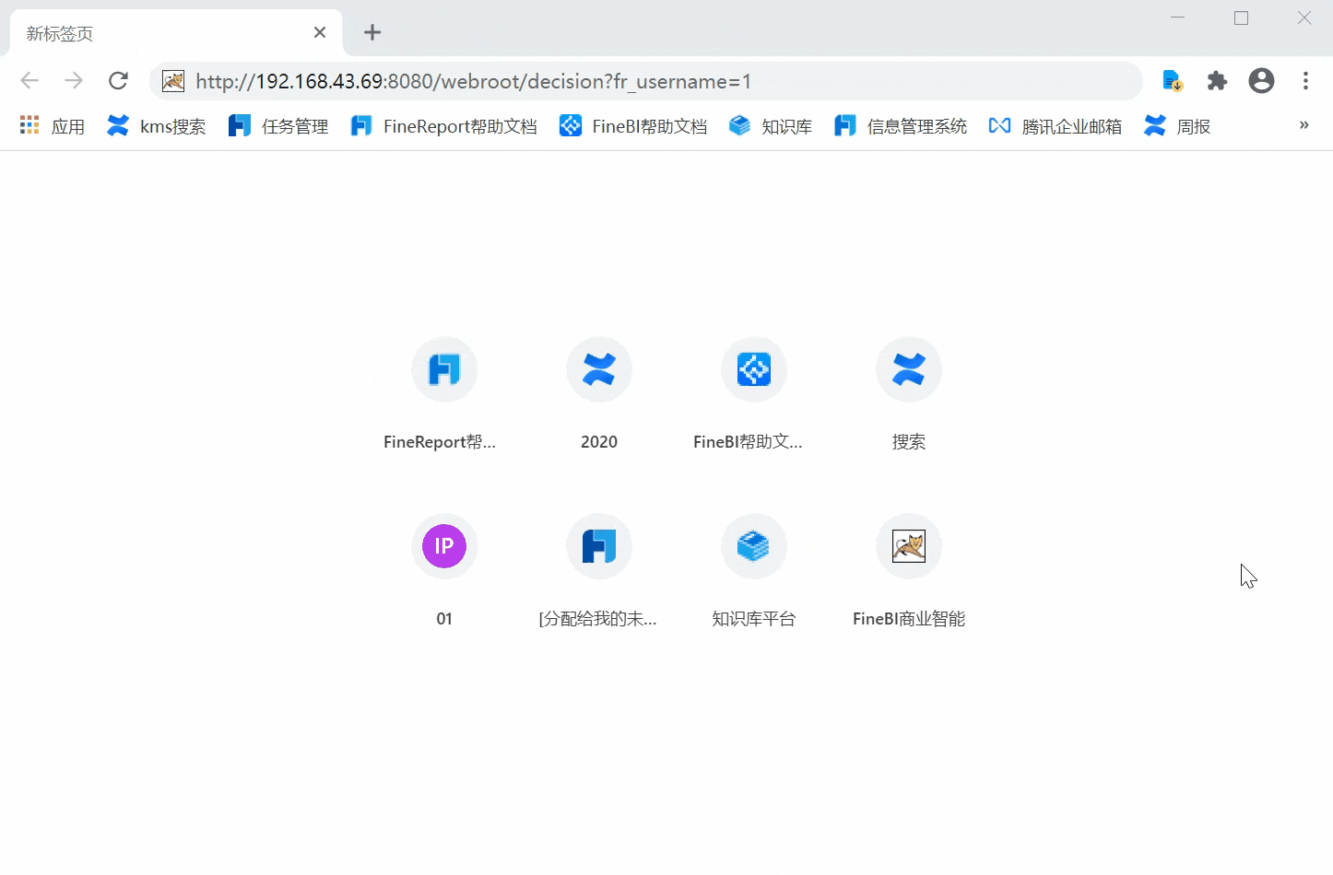The height and width of the screenshot is (875, 1333).
Task: Open a new tab with plus button
Action: [x=372, y=33]
